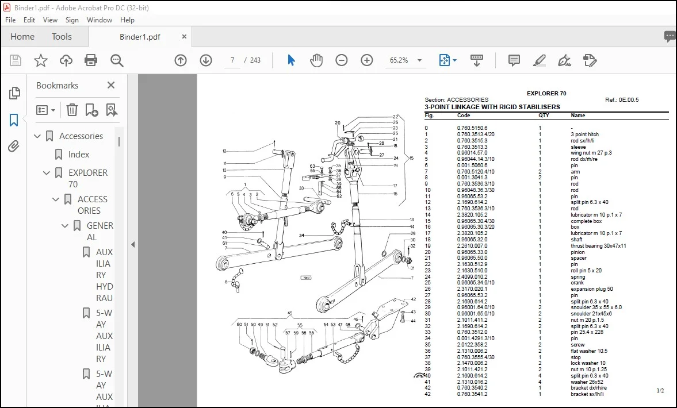Open bookmark options dropdown menu
Image resolution: width=677 pixels, height=408 pixels.
[46, 110]
